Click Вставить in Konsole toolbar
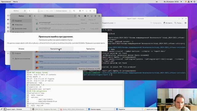Viewport: 197px width, 111px height. (168, 23)
